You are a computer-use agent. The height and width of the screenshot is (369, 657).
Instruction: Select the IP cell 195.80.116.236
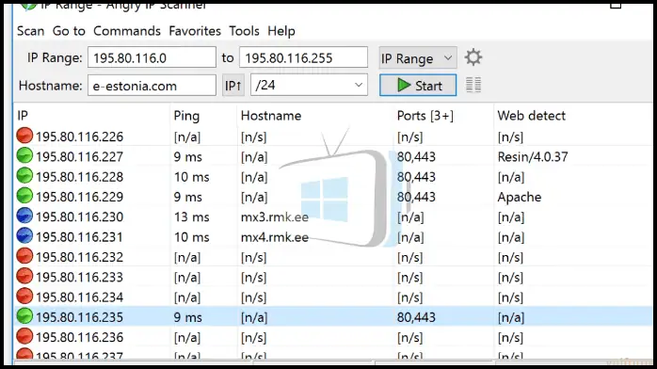click(80, 338)
